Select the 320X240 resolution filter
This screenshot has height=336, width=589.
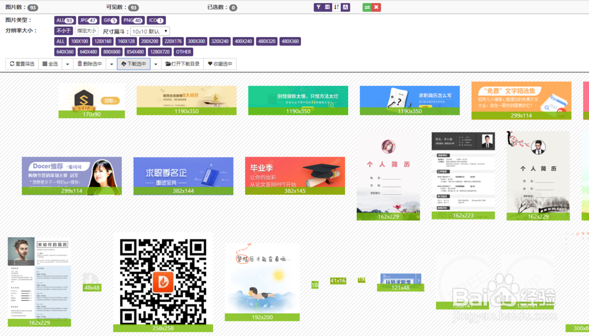(220, 41)
